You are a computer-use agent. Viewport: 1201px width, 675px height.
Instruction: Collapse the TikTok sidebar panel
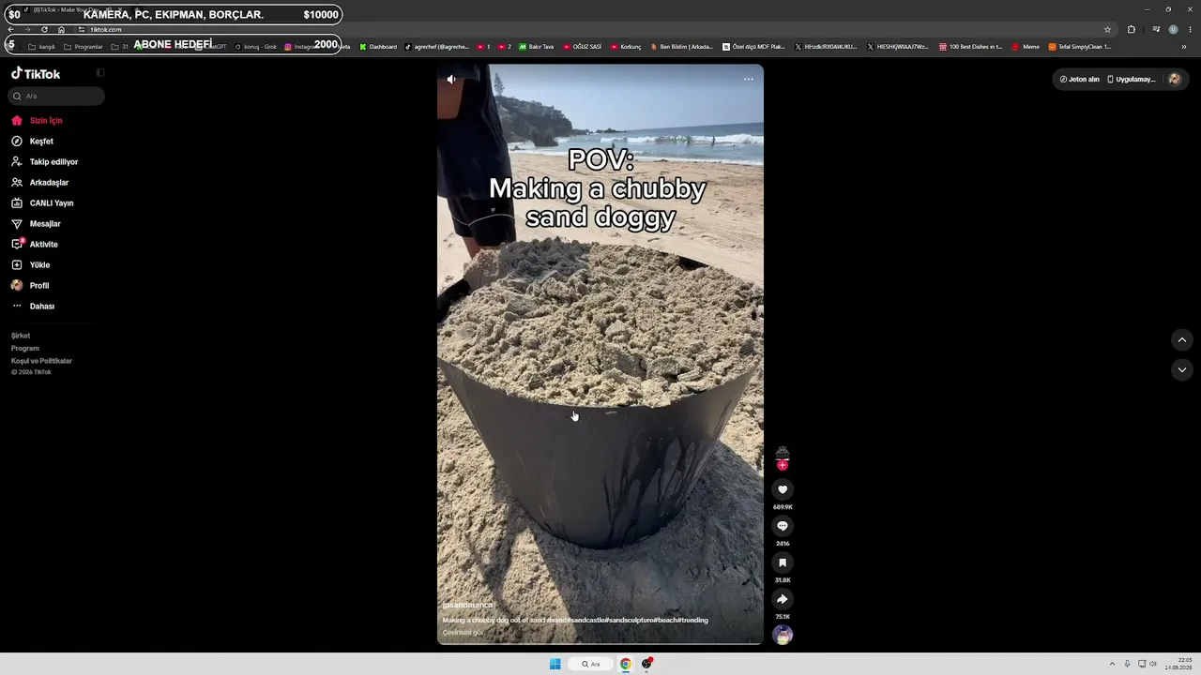coord(100,73)
